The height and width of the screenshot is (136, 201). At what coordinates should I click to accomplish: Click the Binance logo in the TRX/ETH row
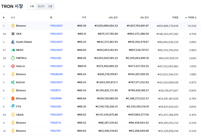pyautogui.click(x=13, y=123)
